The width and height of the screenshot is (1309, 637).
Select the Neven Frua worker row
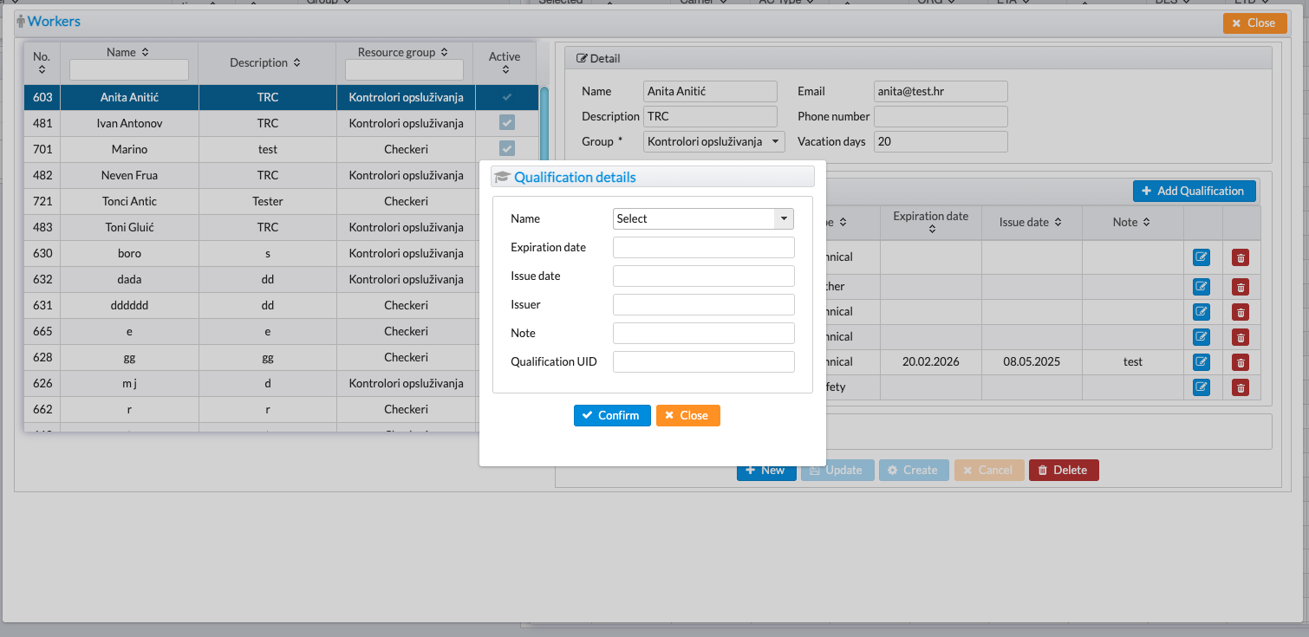tap(129, 175)
